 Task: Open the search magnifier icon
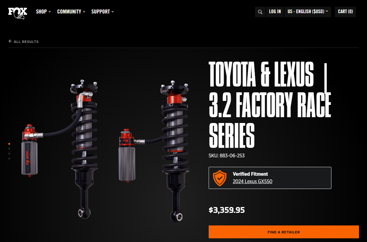(x=260, y=12)
